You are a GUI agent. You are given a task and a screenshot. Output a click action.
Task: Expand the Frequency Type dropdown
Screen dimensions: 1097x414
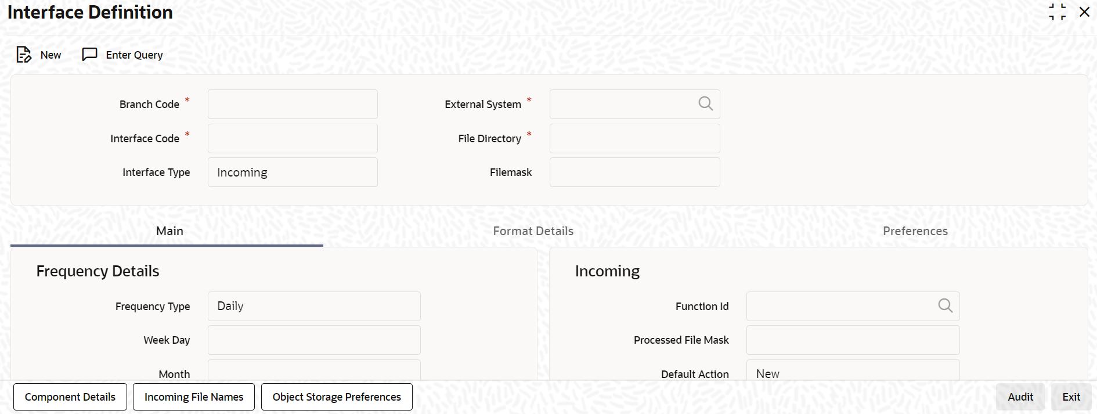pyautogui.click(x=314, y=306)
